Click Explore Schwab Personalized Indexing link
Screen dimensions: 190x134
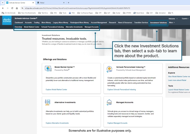(x=122, y=89)
